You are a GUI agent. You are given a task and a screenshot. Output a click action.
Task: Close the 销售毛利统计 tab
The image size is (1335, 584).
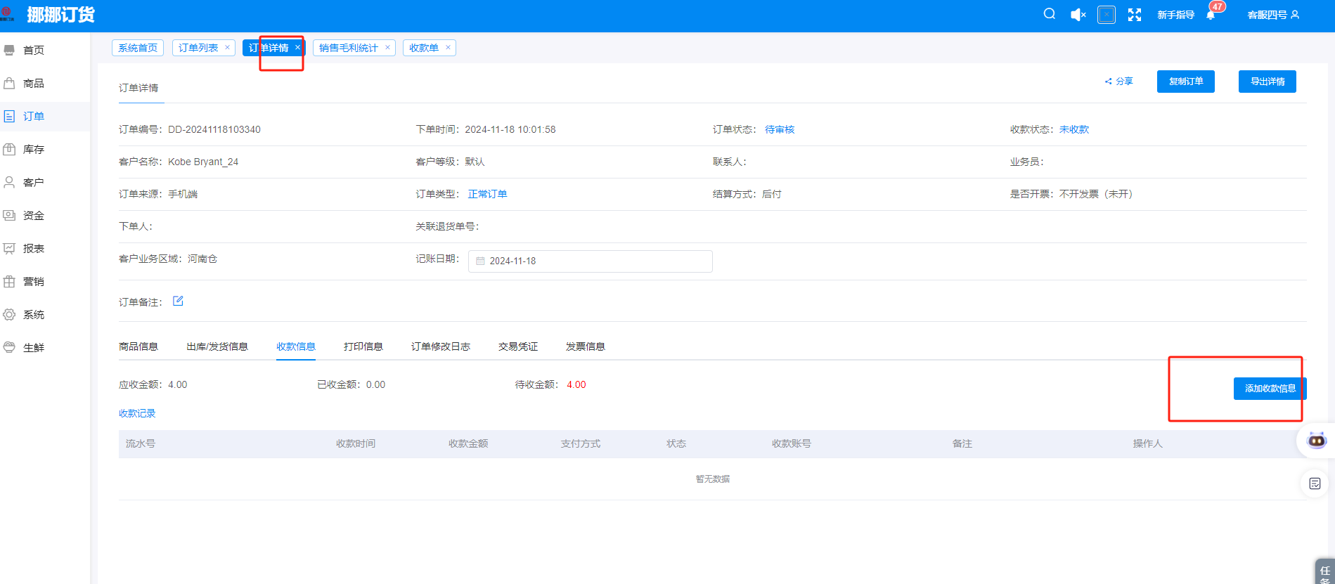[x=387, y=47]
